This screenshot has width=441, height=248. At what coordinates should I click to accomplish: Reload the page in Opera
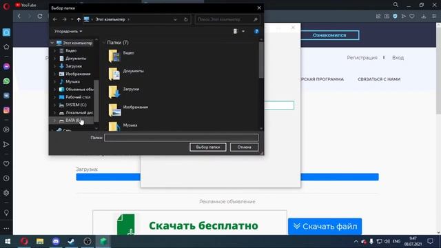40,17
